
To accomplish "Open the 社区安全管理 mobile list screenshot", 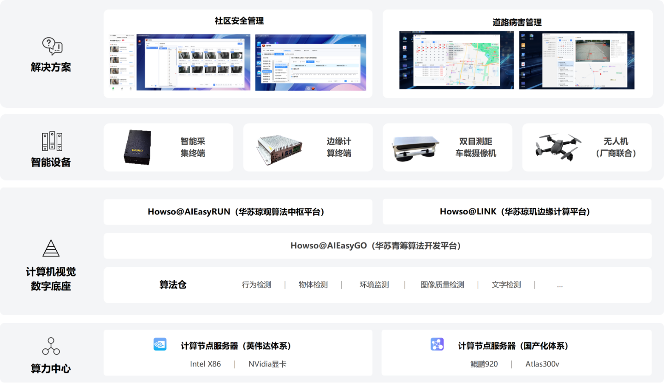I will tap(122, 62).
